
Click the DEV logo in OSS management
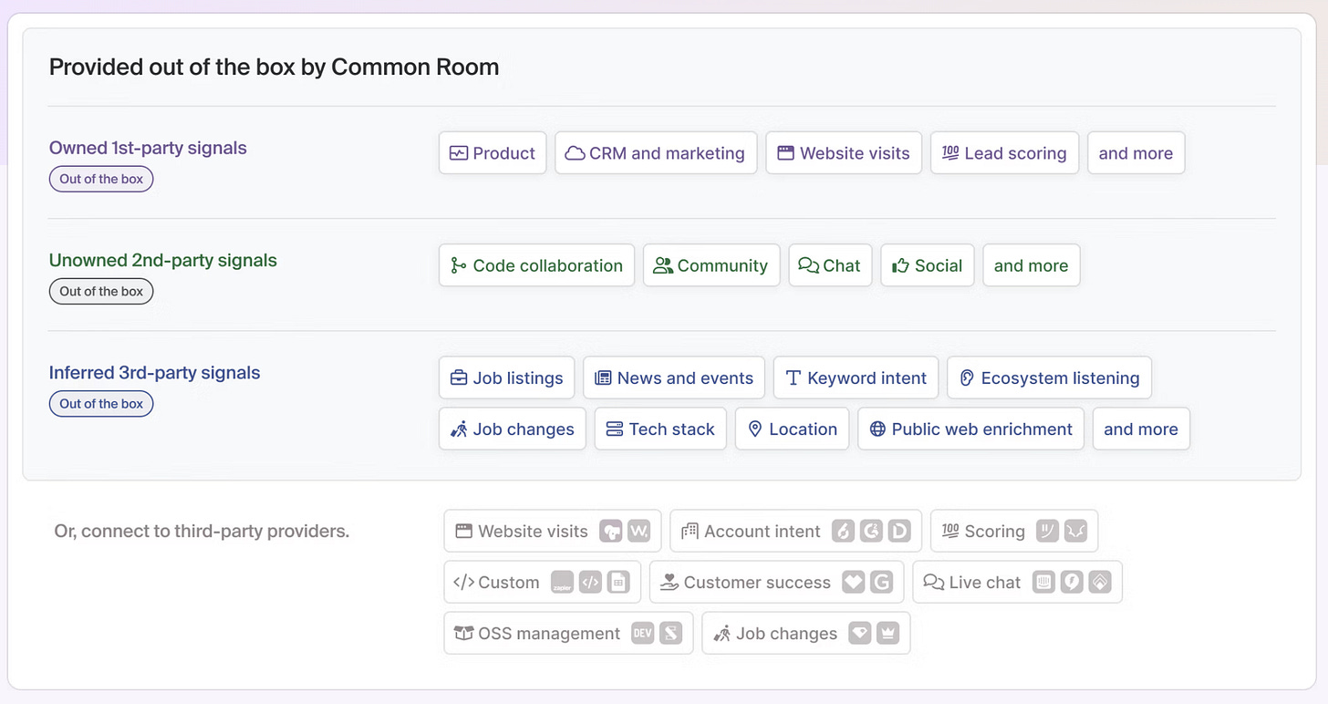[x=643, y=633]
